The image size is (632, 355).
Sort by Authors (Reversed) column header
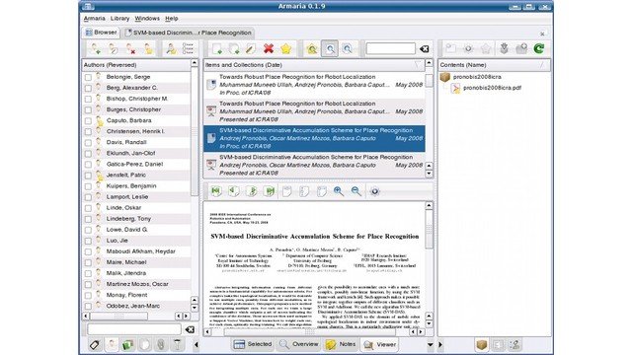(136, 65)
